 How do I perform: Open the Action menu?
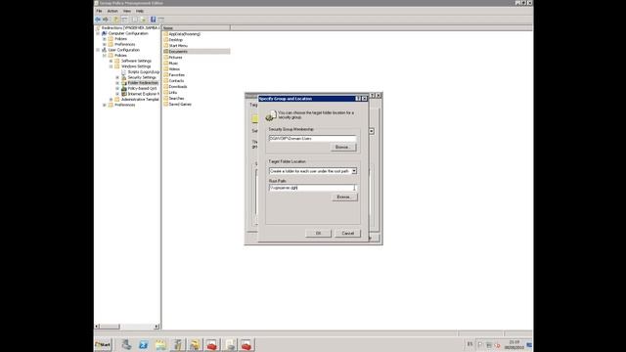pos(112,11)
